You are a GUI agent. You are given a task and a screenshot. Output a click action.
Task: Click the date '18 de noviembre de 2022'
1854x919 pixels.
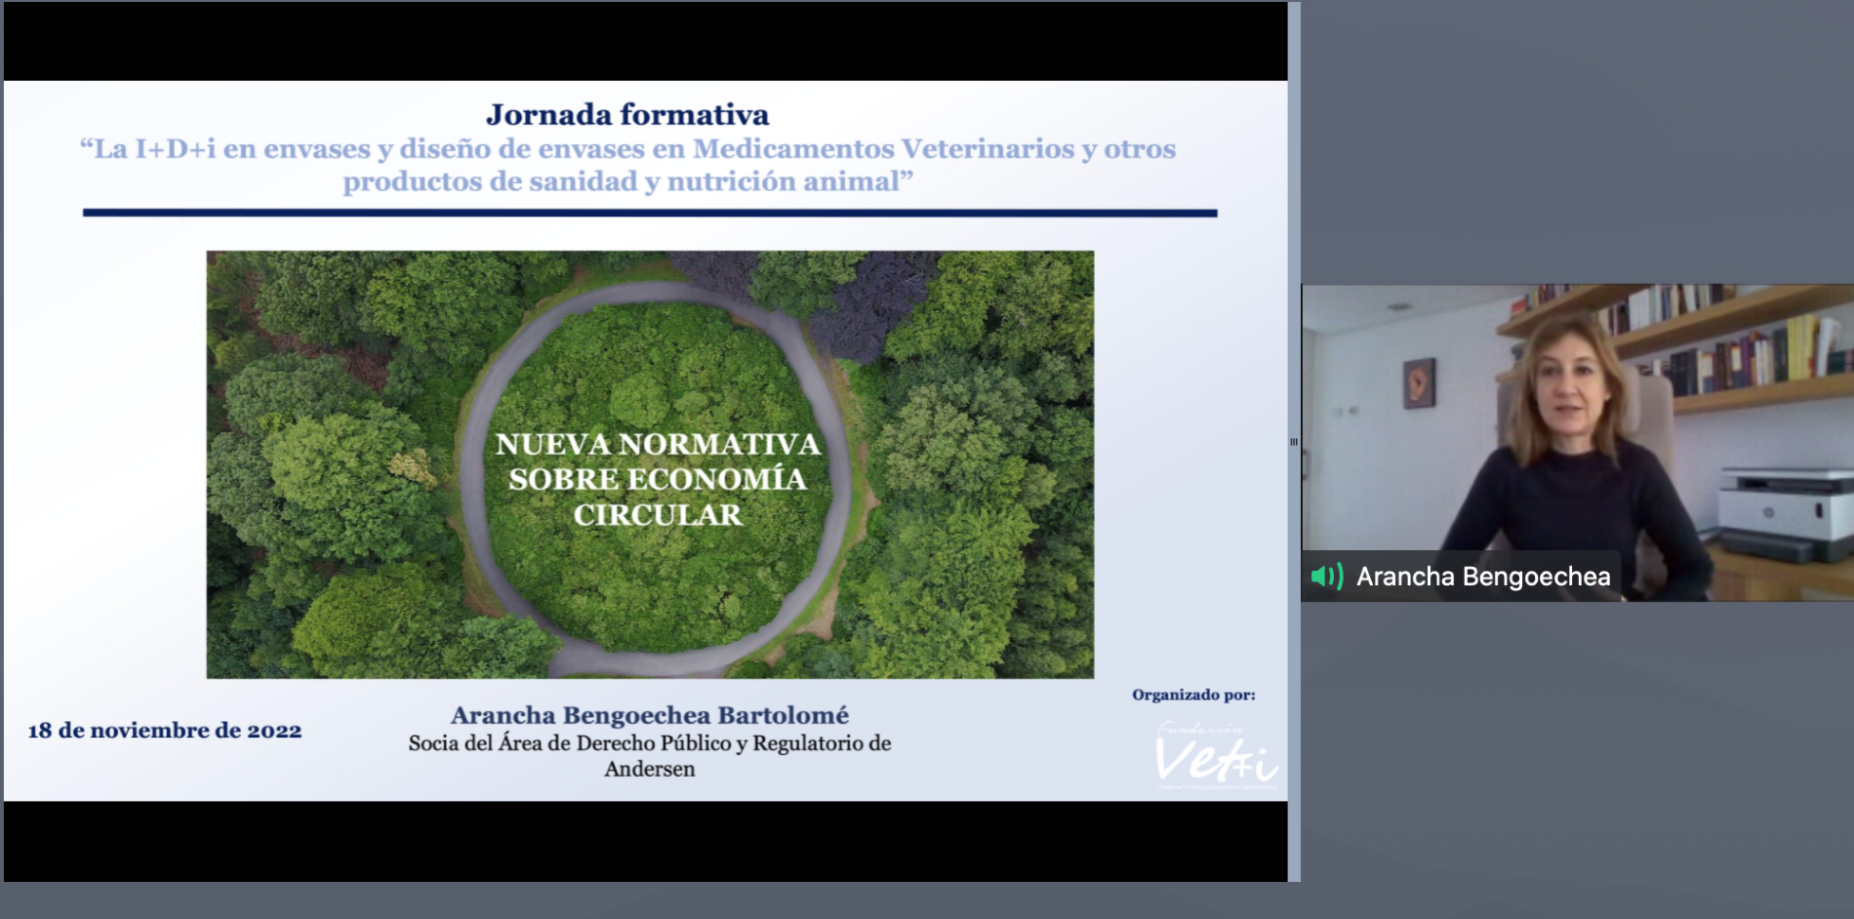pyautogui.click(x=165, y=731)
